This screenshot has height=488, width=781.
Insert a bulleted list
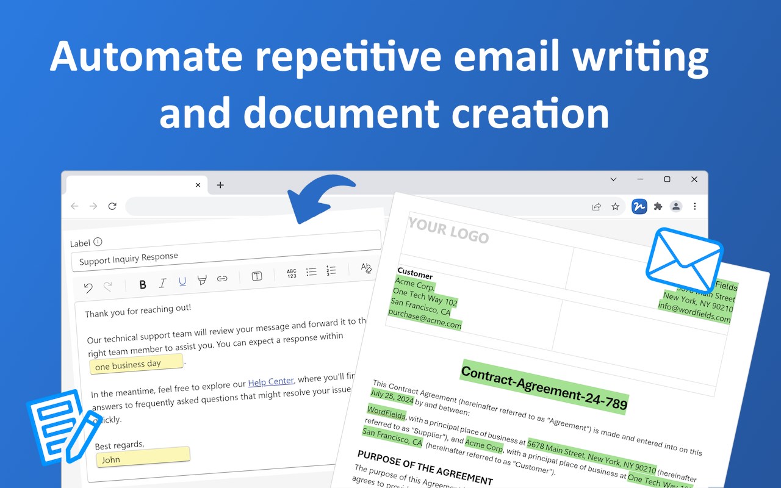click(x=311, y=272)
